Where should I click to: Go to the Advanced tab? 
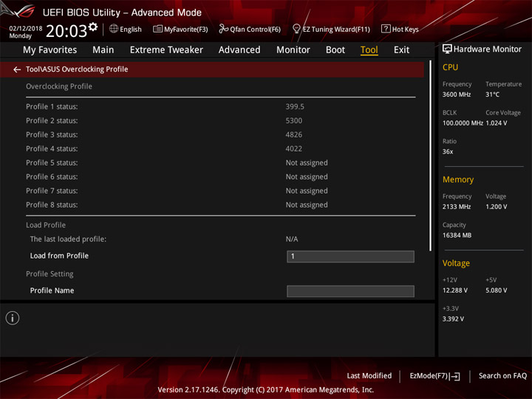click(239, 50)
